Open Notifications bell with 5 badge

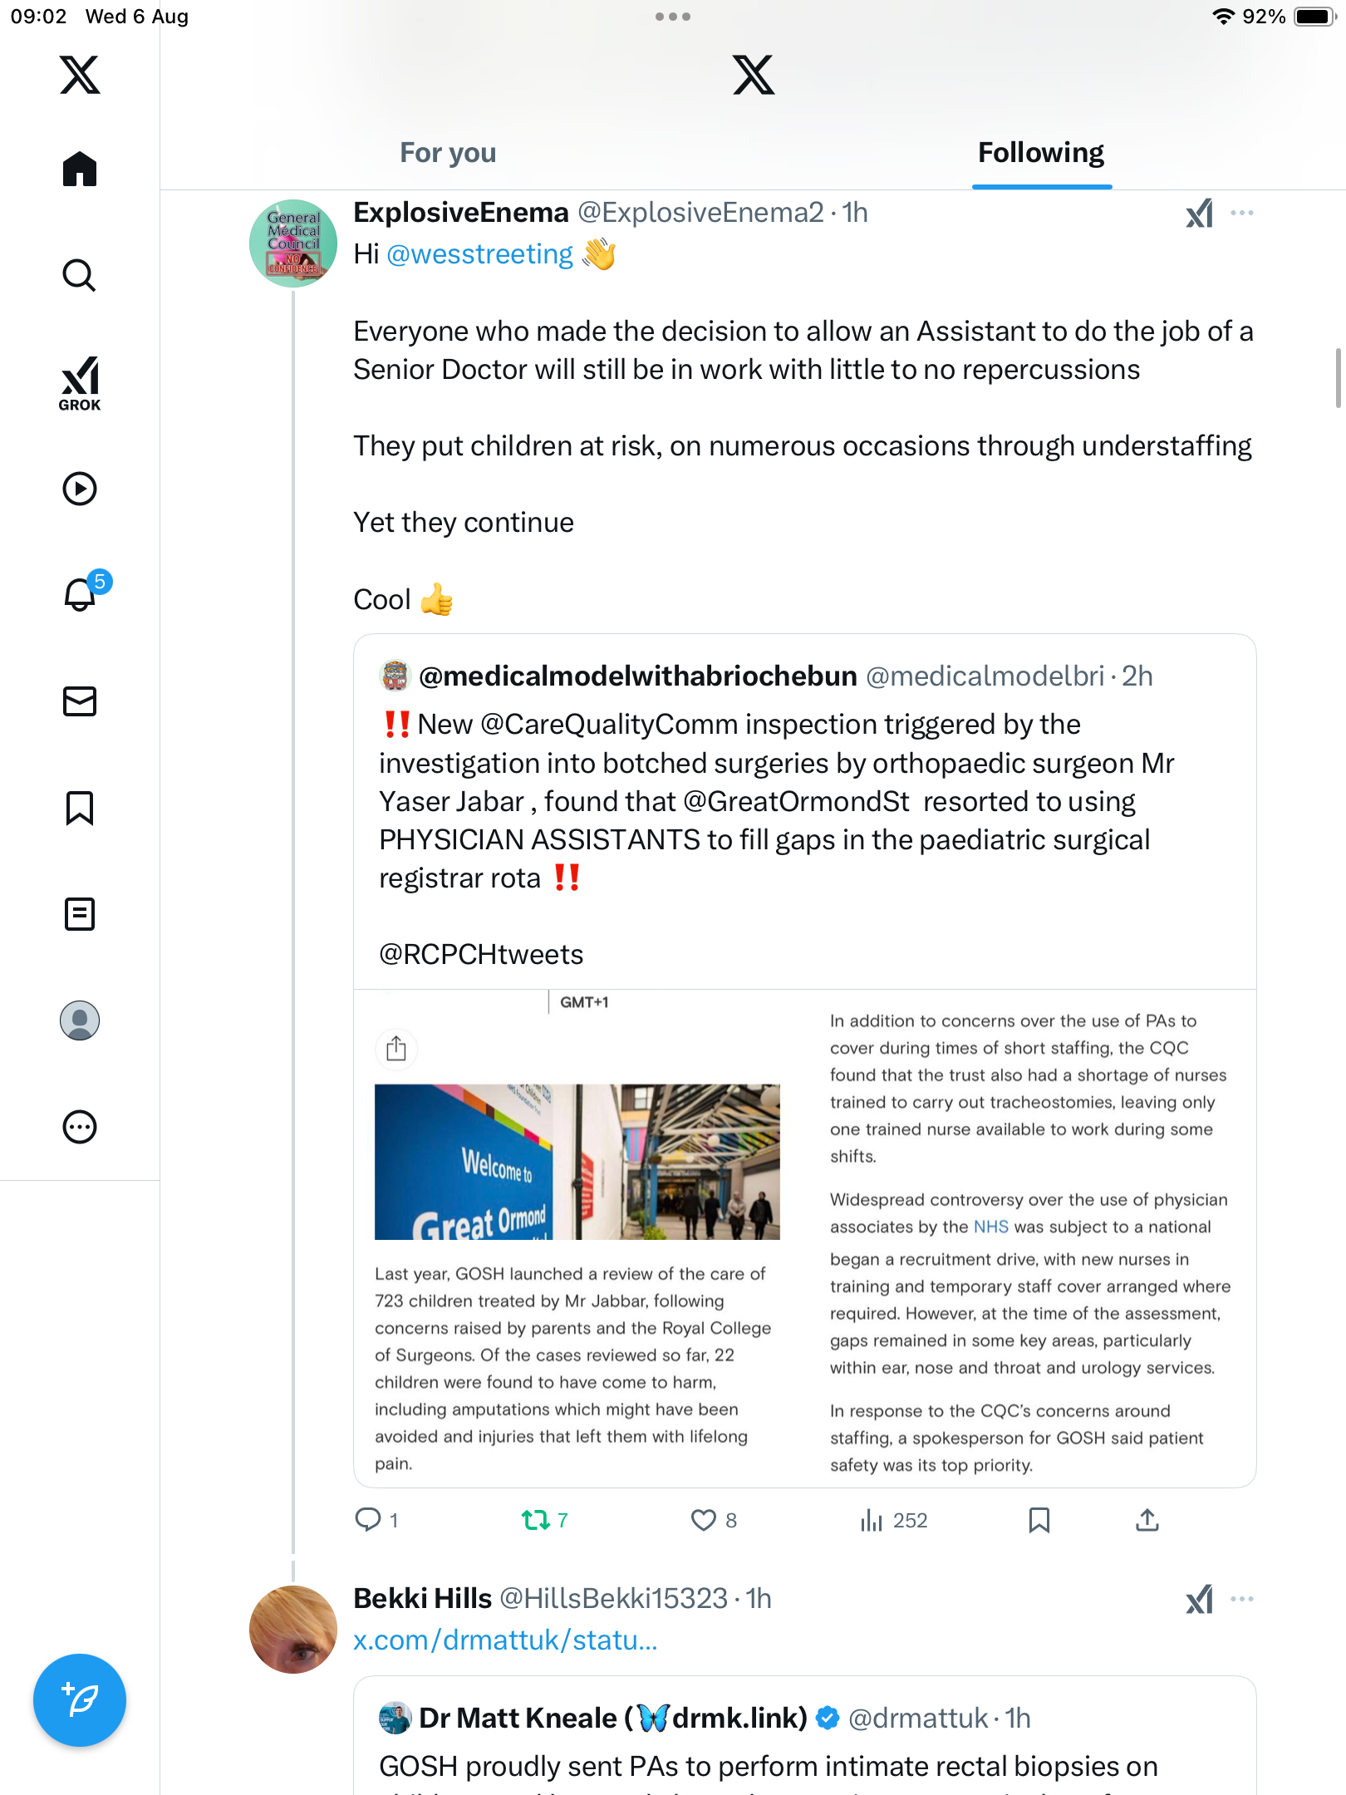click(81, 594)
